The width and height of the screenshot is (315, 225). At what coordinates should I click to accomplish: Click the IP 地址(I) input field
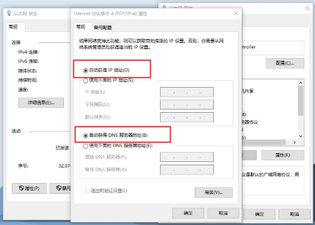(x=187, y=92)
